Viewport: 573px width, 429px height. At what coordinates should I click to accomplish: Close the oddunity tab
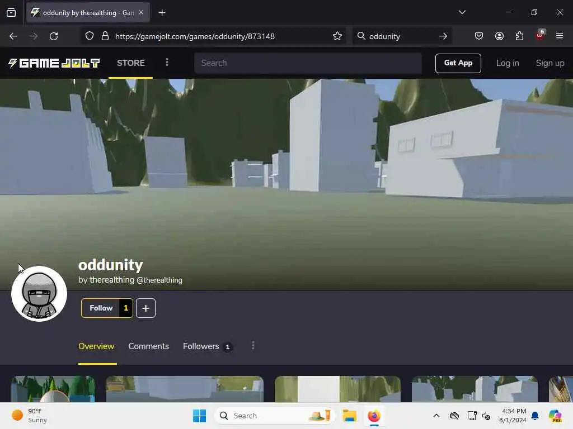coord(141,12)
